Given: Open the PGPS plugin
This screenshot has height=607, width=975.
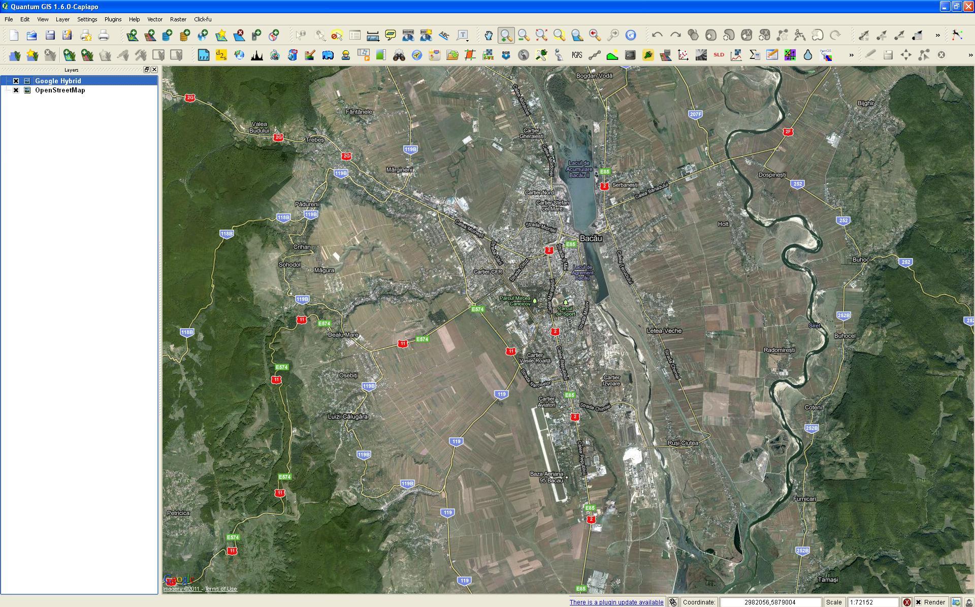Looking at the screenshot, I should pyautogui.click(x=577, y=55).
